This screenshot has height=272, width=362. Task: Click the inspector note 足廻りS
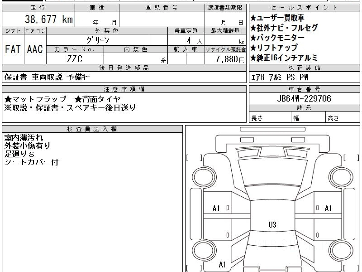pos(20,154)
